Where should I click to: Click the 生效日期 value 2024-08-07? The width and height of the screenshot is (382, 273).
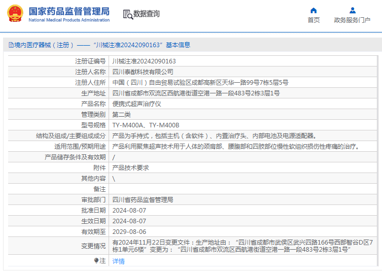(129, 221)
